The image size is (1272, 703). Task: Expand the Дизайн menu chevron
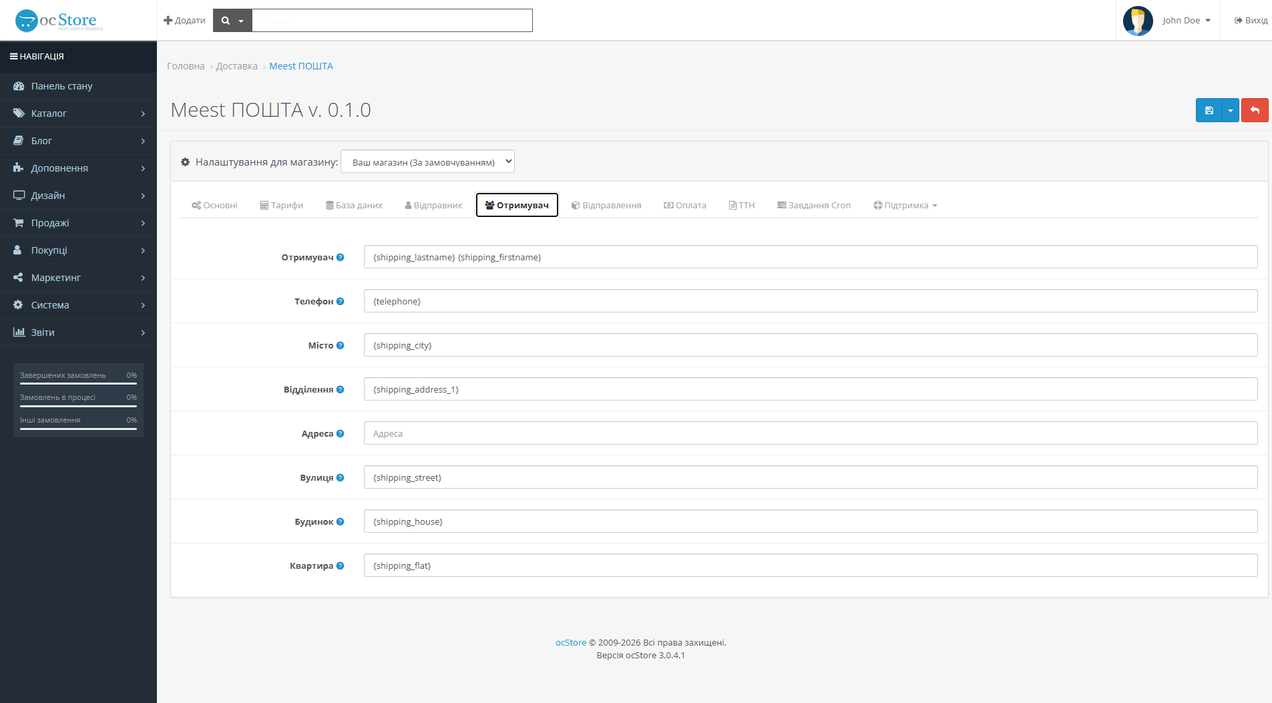click(143, 196)
